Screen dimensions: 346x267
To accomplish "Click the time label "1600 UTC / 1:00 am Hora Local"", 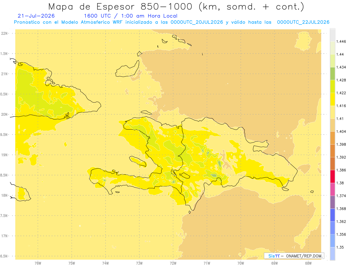I will (131, 16).
